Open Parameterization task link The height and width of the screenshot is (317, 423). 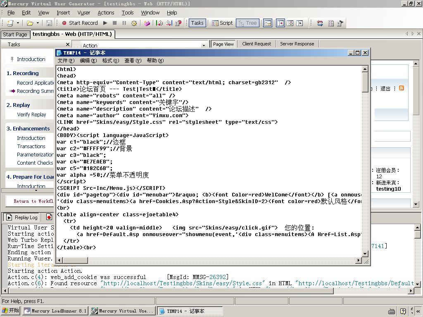[36, 155]
